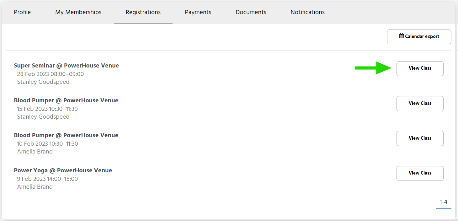Go to the Payments tab
Screen dimensions: 458x221
tap(198, 12)
